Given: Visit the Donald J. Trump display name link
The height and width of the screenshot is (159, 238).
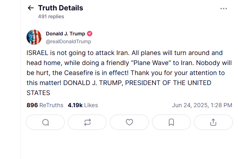Looking at the screenshot, I should [66, 34].
